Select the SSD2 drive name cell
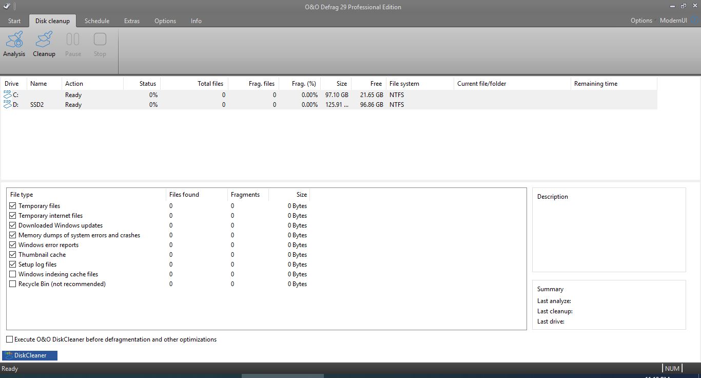Screen dimensions: 701x378 37,105
